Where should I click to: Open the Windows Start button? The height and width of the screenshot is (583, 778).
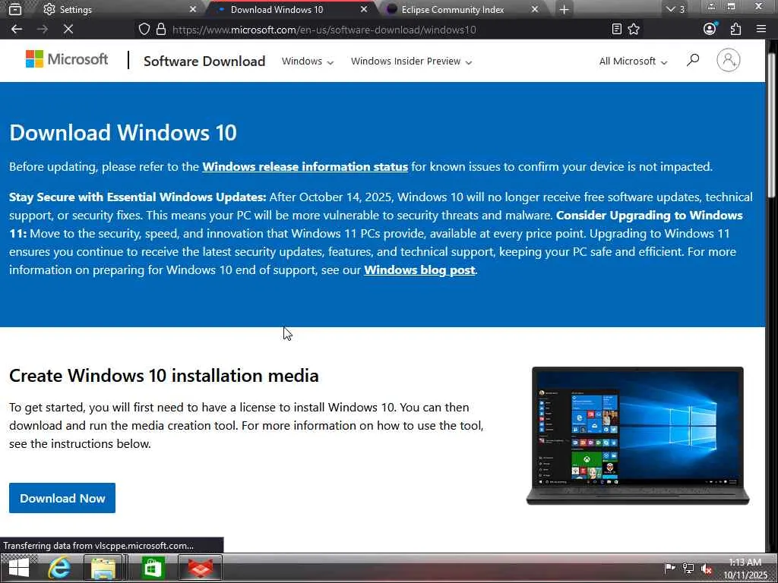[19, 569]
